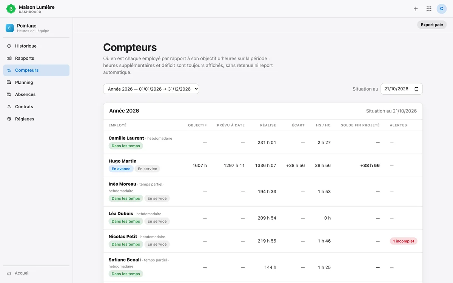
Task: Click Nicolas Petit's En service badge
Action: point(157,245)
